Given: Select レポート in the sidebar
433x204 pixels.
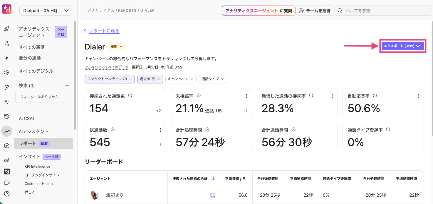Looking at the screenshot, I should tap(43, 143).
